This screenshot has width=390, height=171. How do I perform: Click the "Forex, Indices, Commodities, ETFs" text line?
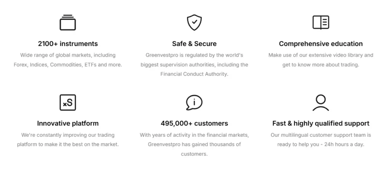[x=68, y=65]
